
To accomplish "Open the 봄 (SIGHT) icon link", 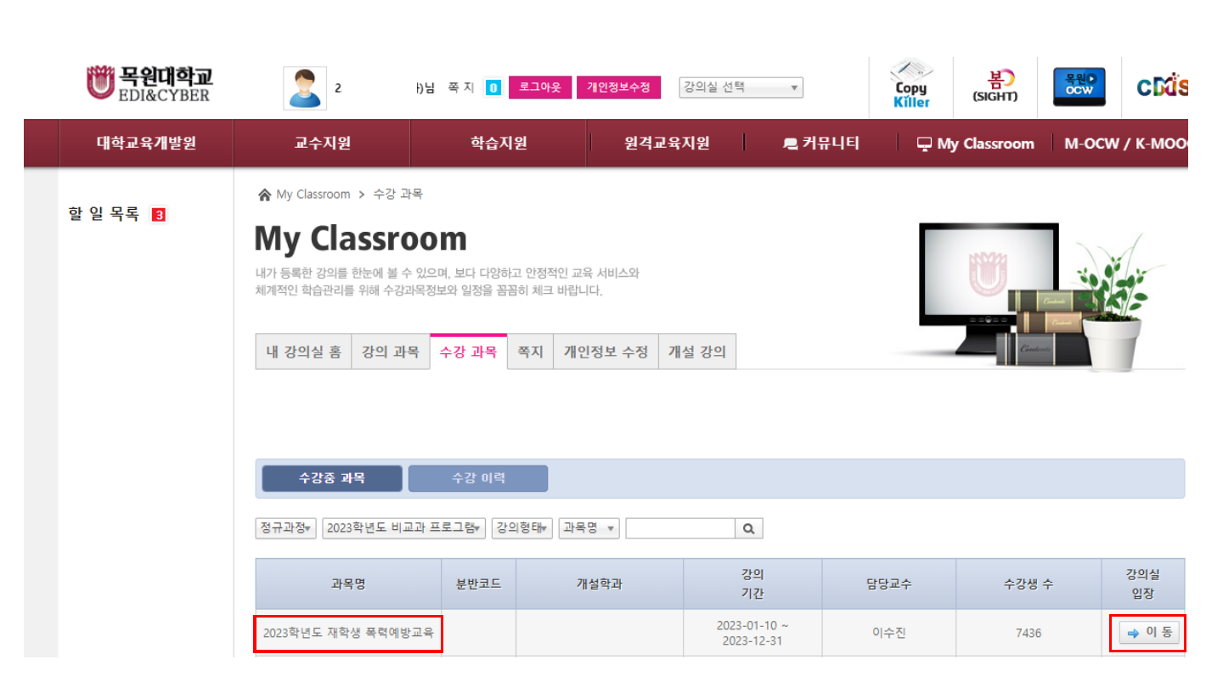I will 995,86.
